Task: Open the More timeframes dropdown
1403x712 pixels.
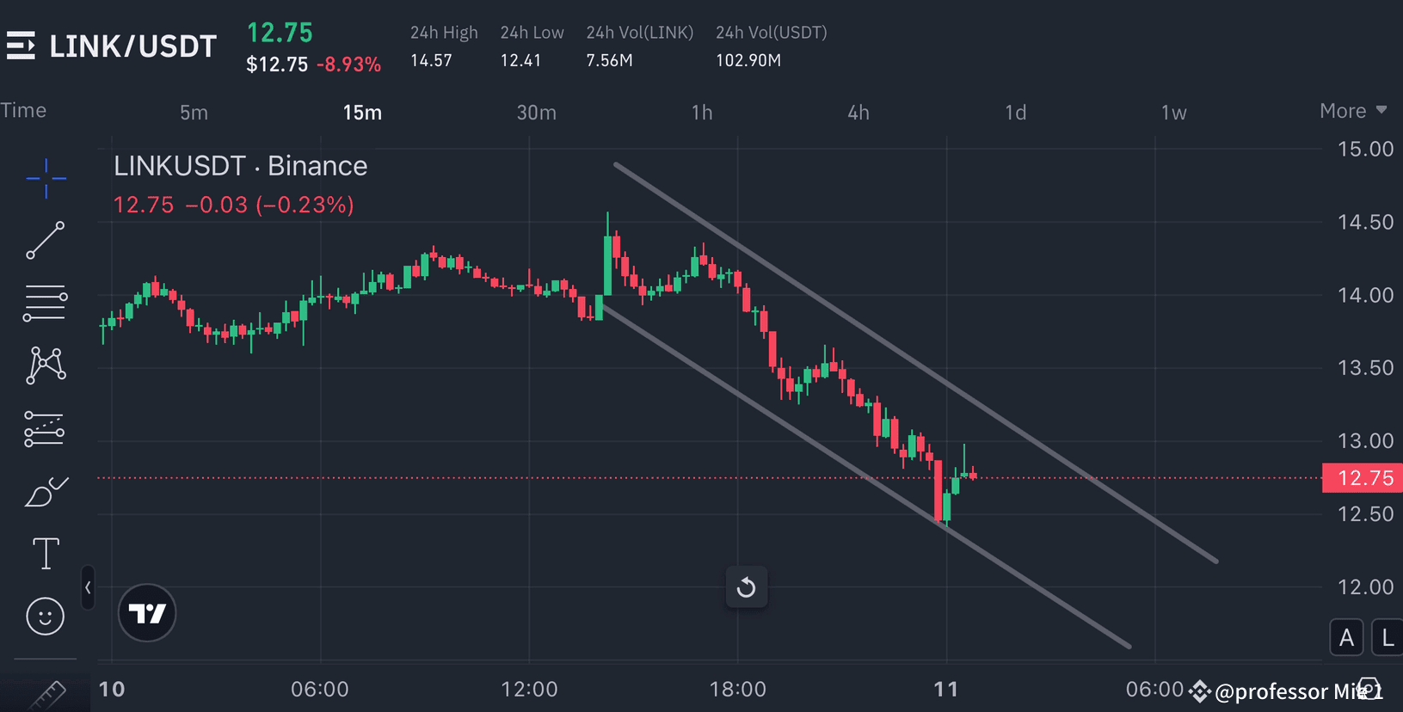Action: point(1352,111)
